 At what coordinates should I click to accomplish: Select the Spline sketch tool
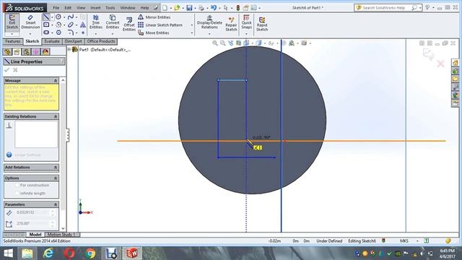tap(71, 17)
